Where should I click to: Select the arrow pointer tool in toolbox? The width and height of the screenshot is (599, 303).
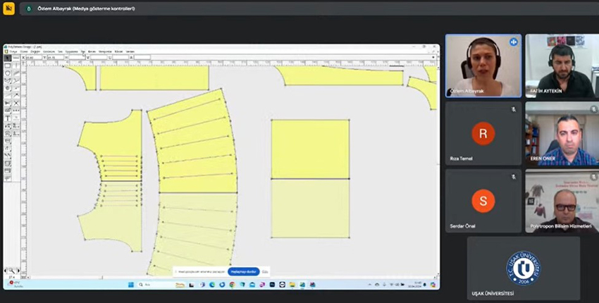(8, 58)
